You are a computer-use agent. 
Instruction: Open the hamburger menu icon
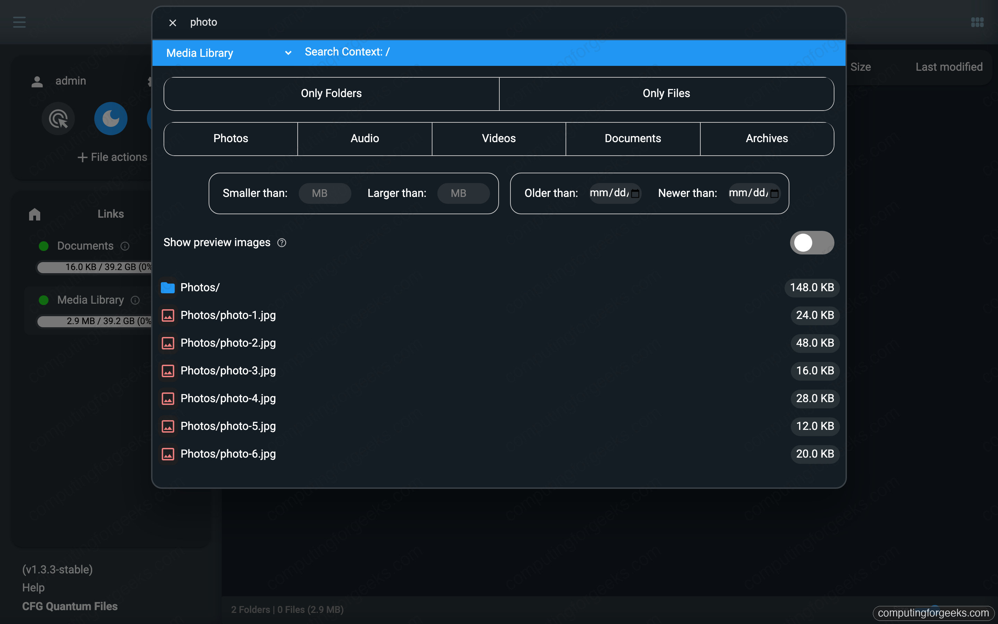point(19,22)
